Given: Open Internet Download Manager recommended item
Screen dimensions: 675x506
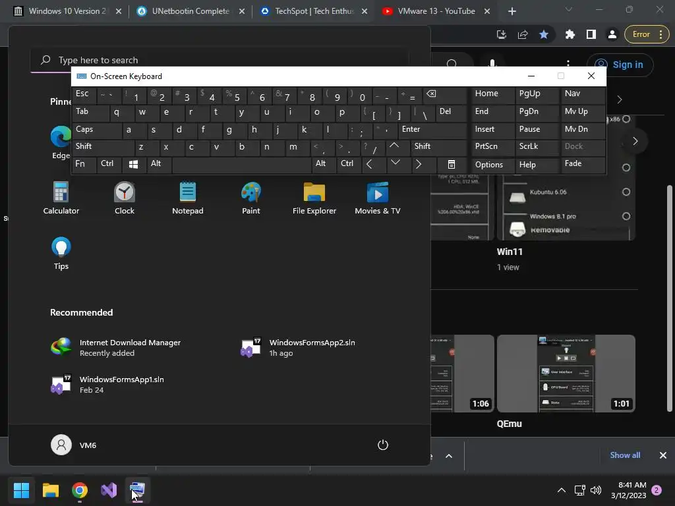Looking at the screenshot, I should click(x=115, y=348).
